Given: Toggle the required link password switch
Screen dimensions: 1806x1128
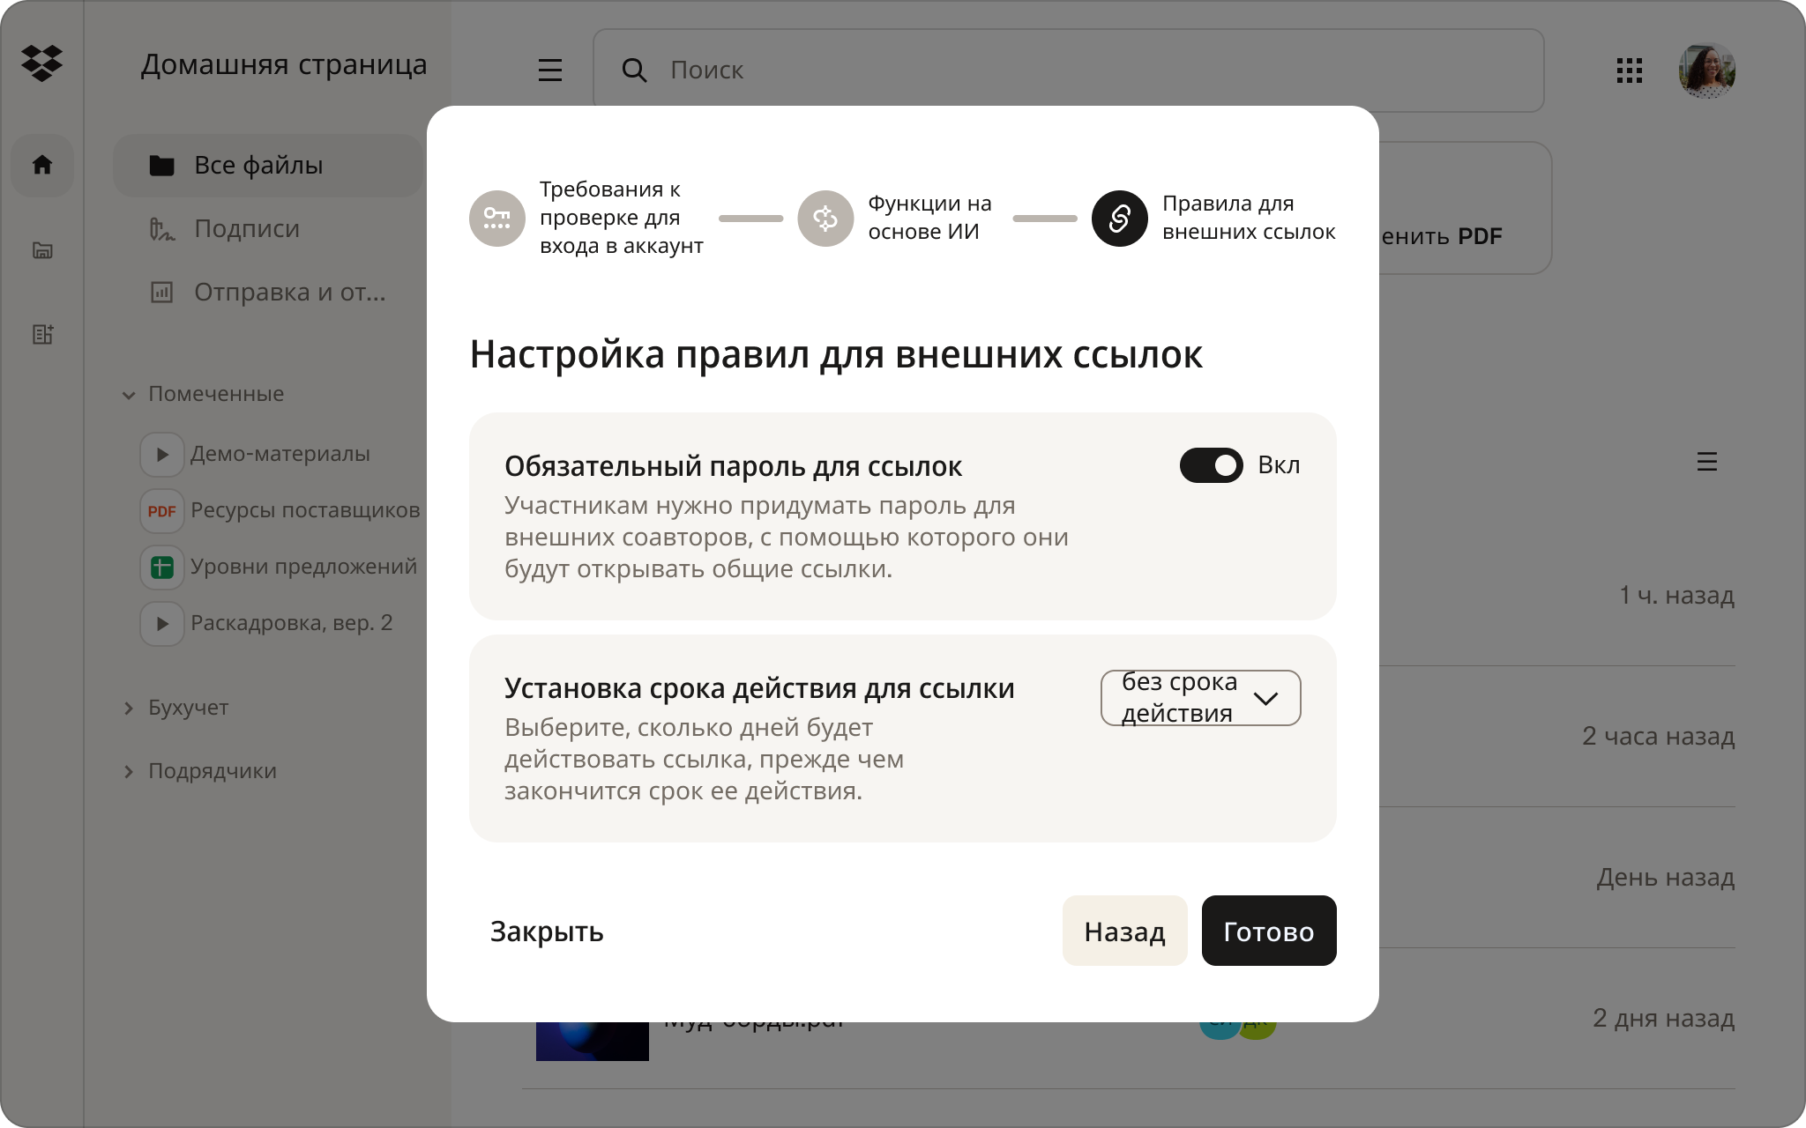Looking at the screenshot, I should point(1212,465).
